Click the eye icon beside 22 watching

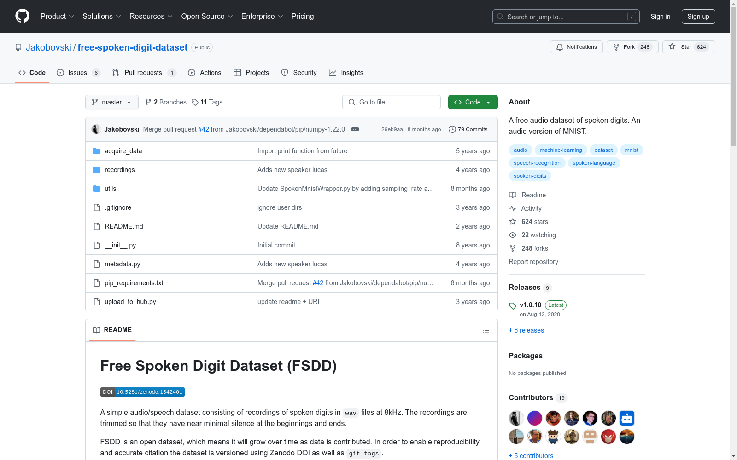512,235
